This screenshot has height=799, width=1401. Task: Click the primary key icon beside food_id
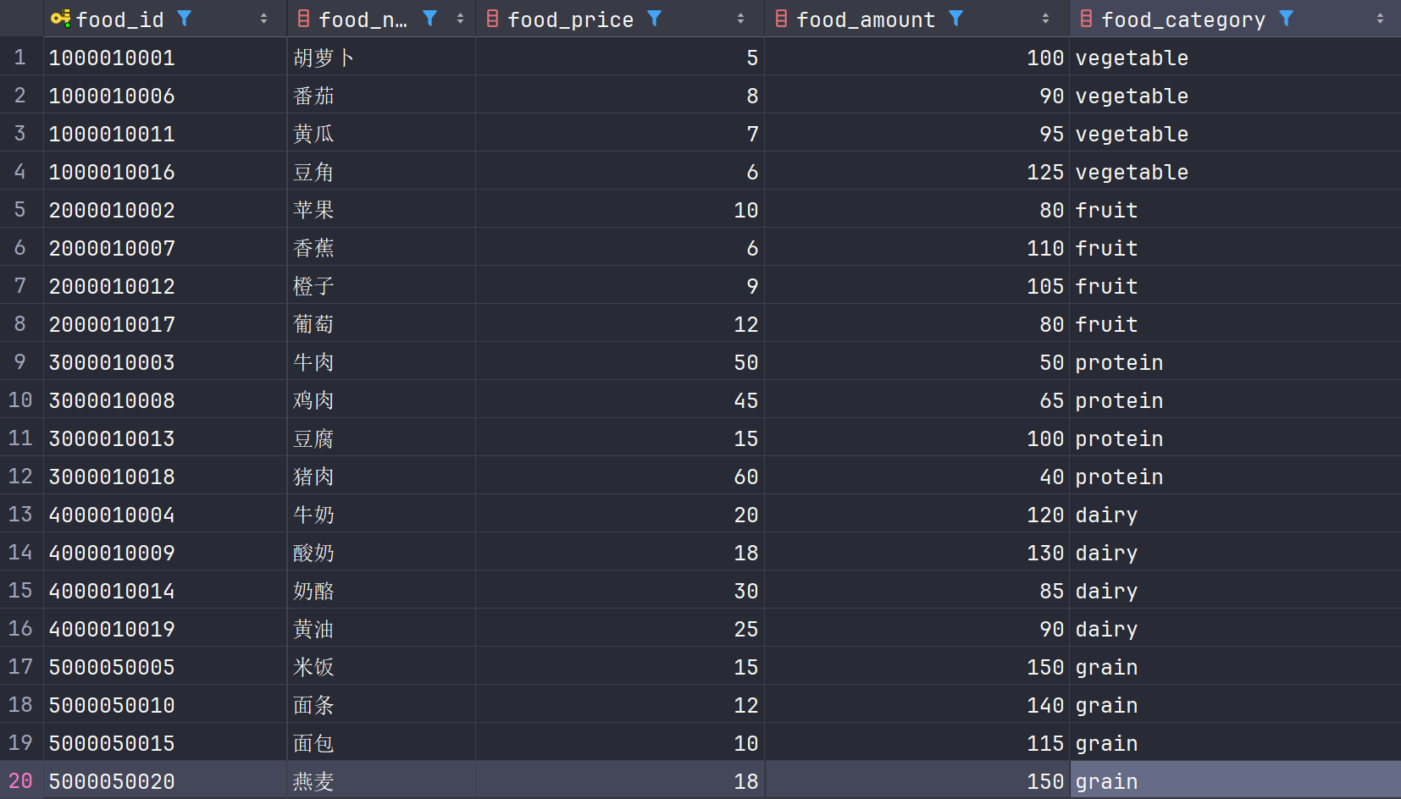(59, 19)
